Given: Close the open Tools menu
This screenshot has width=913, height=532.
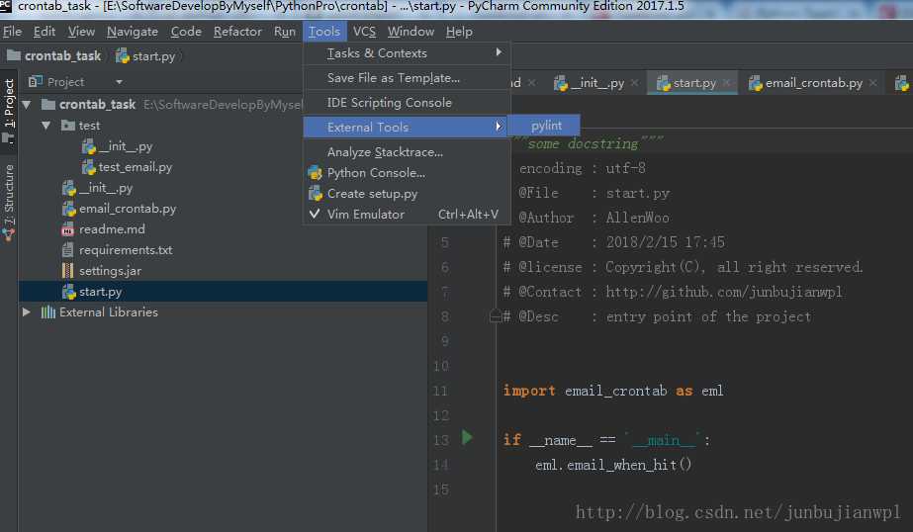Looking at the screenshot, I should pyautogui.click(x=324, y=32).
